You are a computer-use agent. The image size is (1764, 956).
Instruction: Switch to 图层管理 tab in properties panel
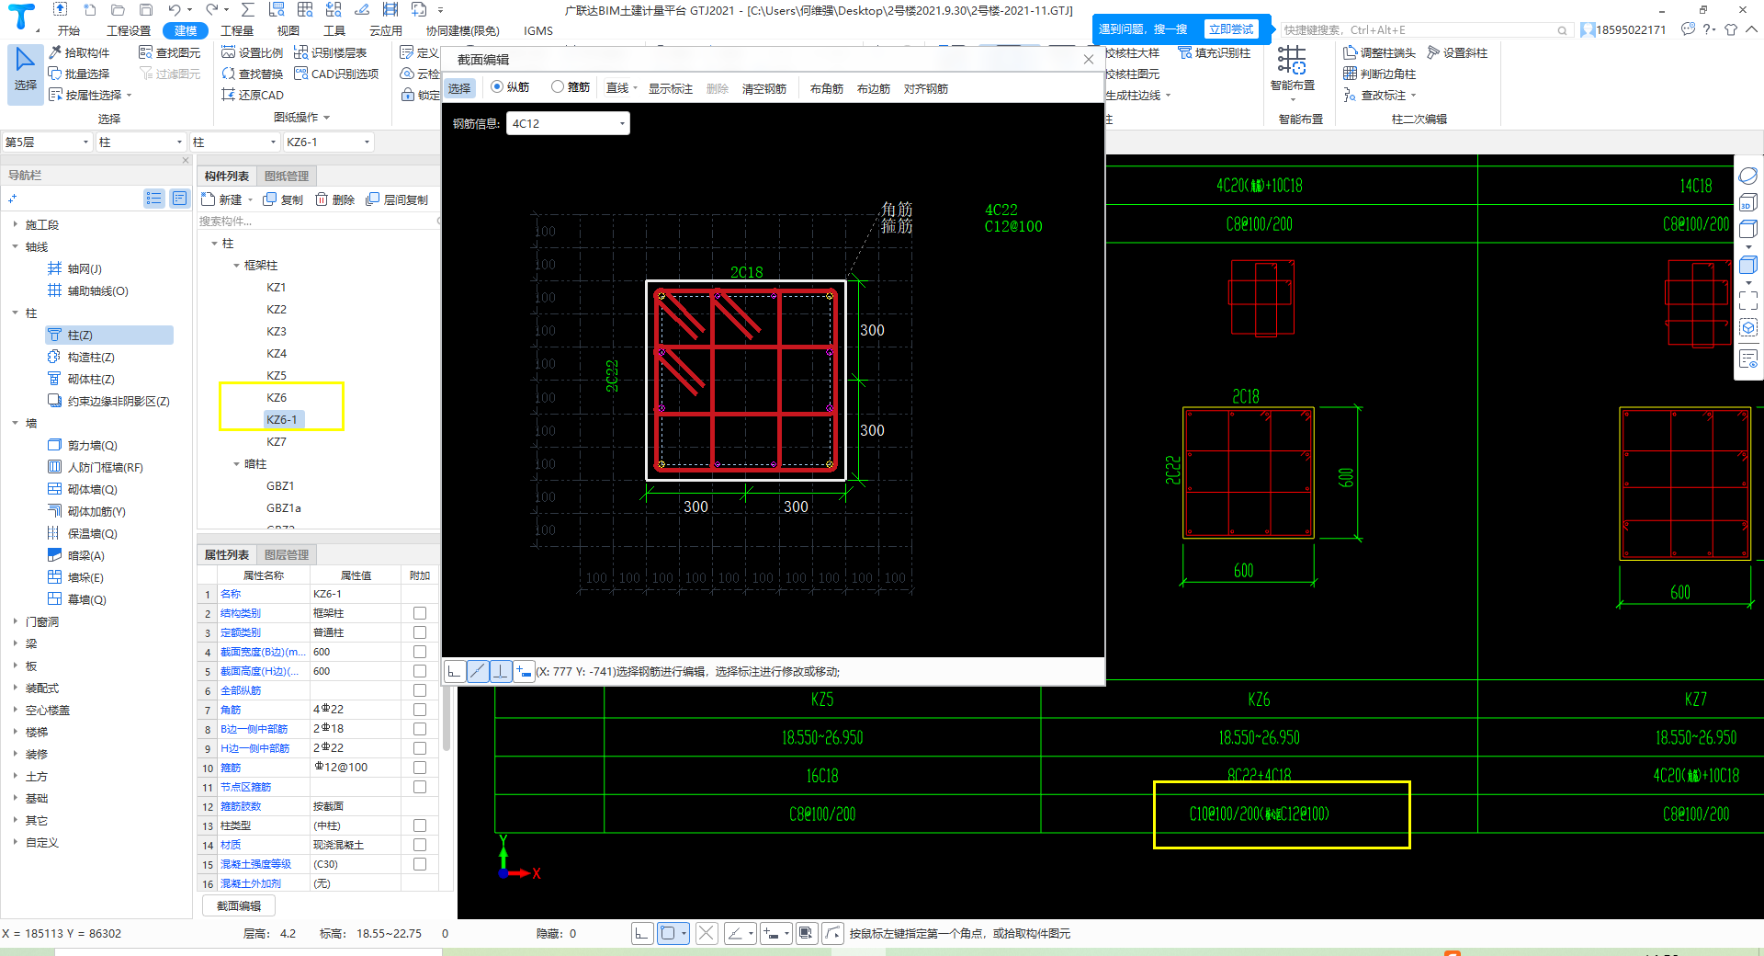pos(287,554)
